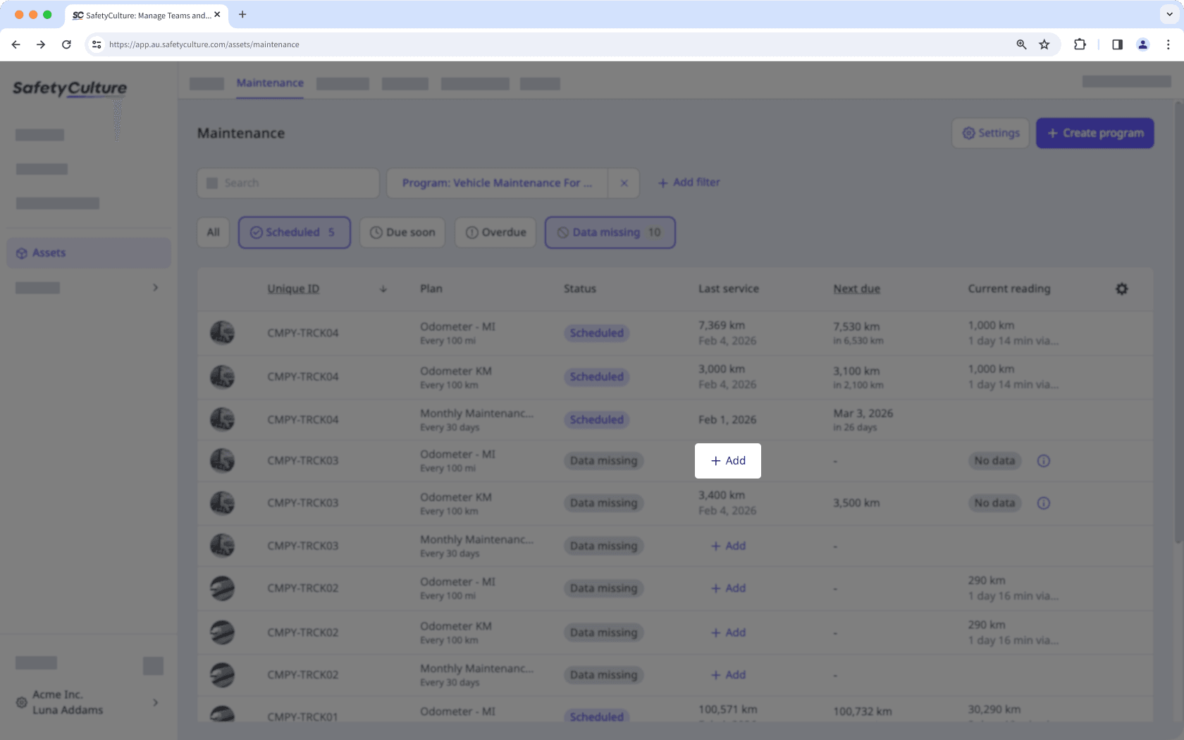Select the Assets cube icon in the sidebar

click(21, 252)
